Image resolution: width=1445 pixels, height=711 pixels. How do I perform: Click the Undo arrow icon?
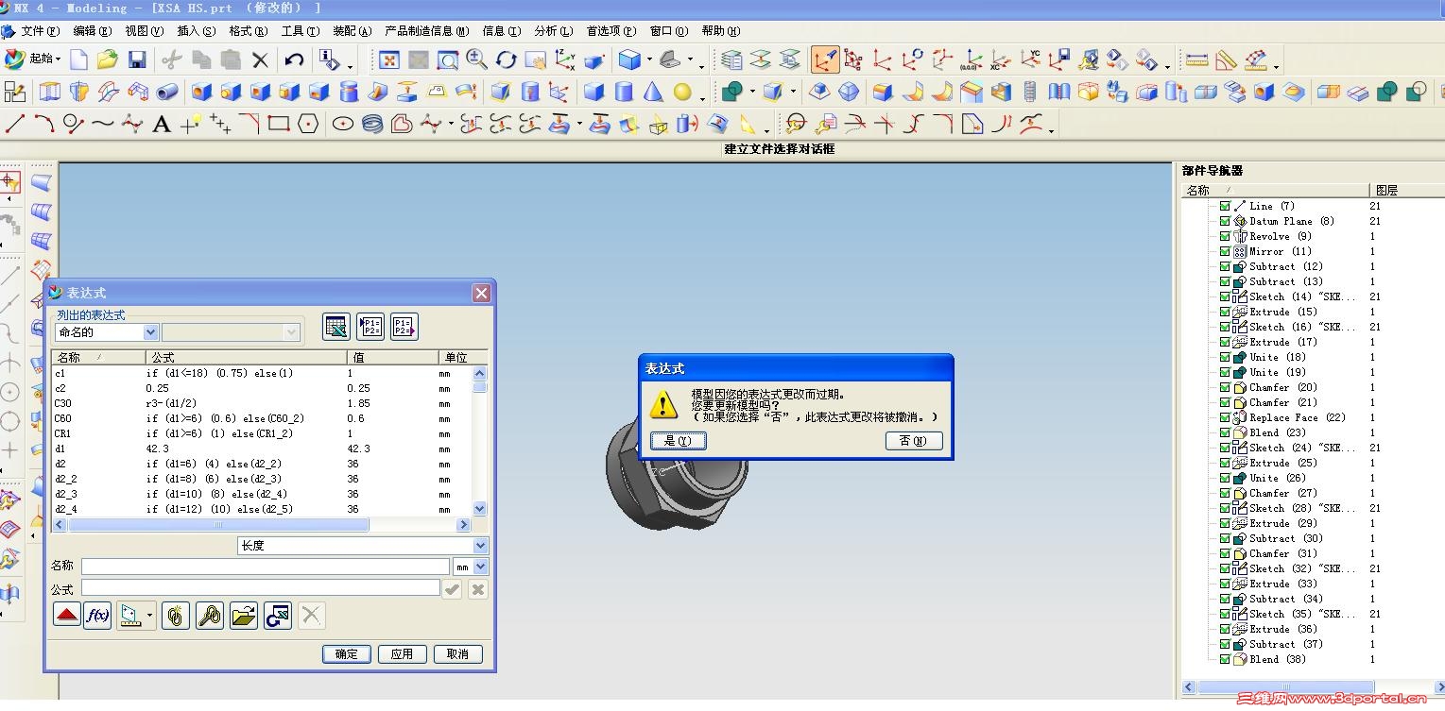[294, 59]
